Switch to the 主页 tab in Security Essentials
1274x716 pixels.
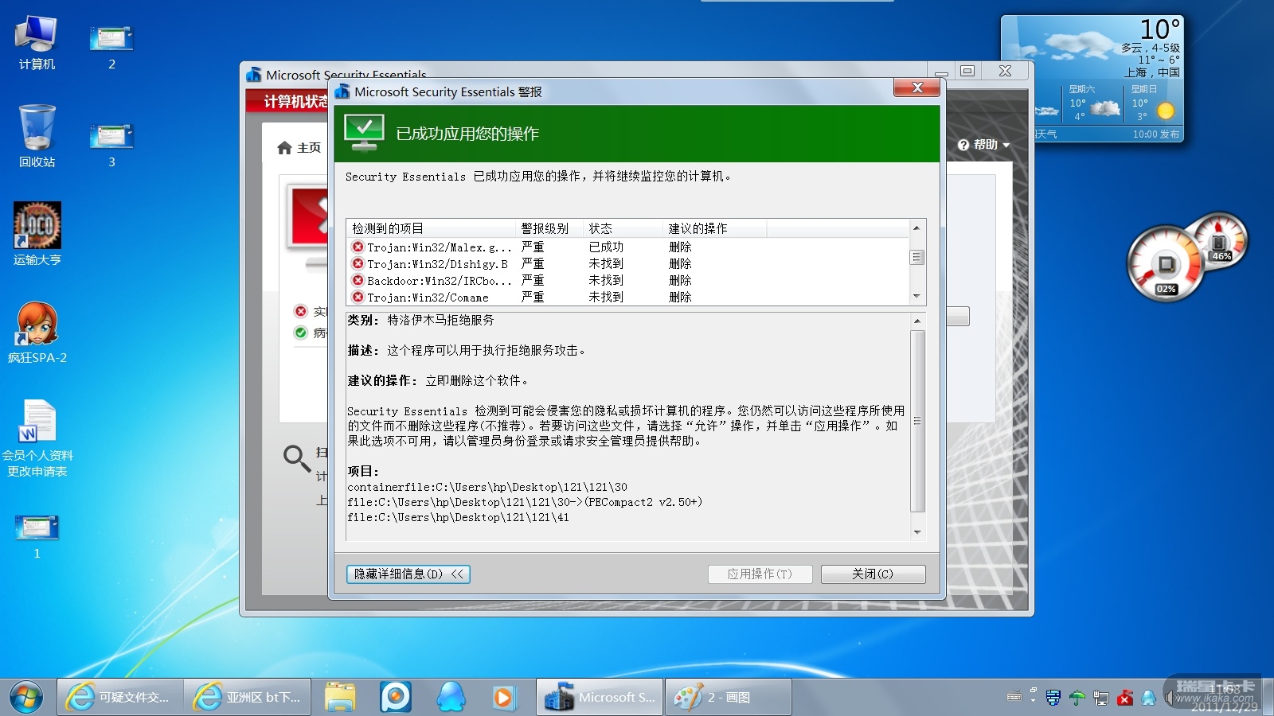pyautogui.click(x=299, y=148)
